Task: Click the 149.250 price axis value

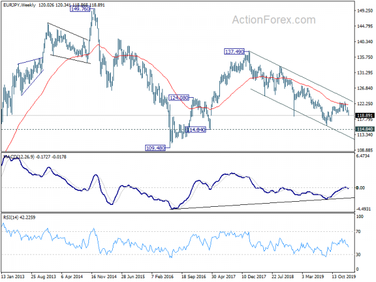Action: (x=365, y=11)
